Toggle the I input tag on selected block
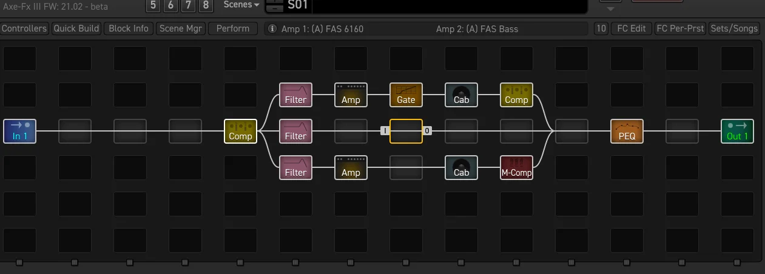The height and width of the screenshot is (274, 765). click(385, 130)
